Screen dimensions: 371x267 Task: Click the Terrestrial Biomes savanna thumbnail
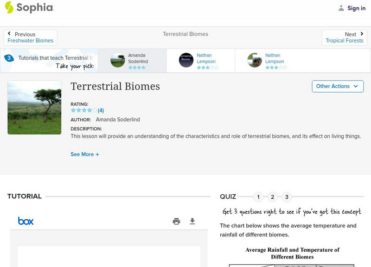34,108
